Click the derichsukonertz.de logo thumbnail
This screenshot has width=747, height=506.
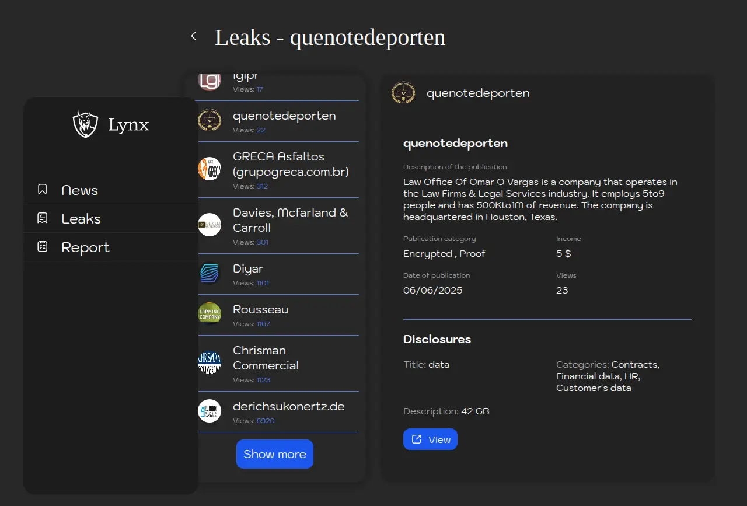210,411
